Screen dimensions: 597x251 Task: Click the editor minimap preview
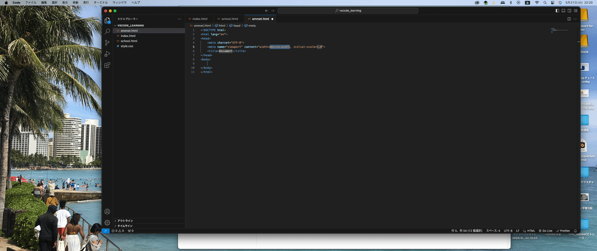(560, 31)
